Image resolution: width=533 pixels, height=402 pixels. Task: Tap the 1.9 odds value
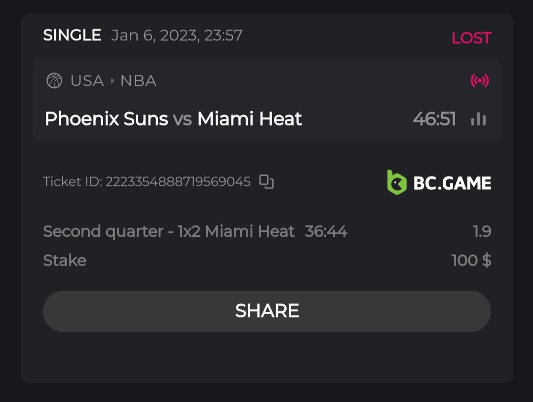(482, 231)
